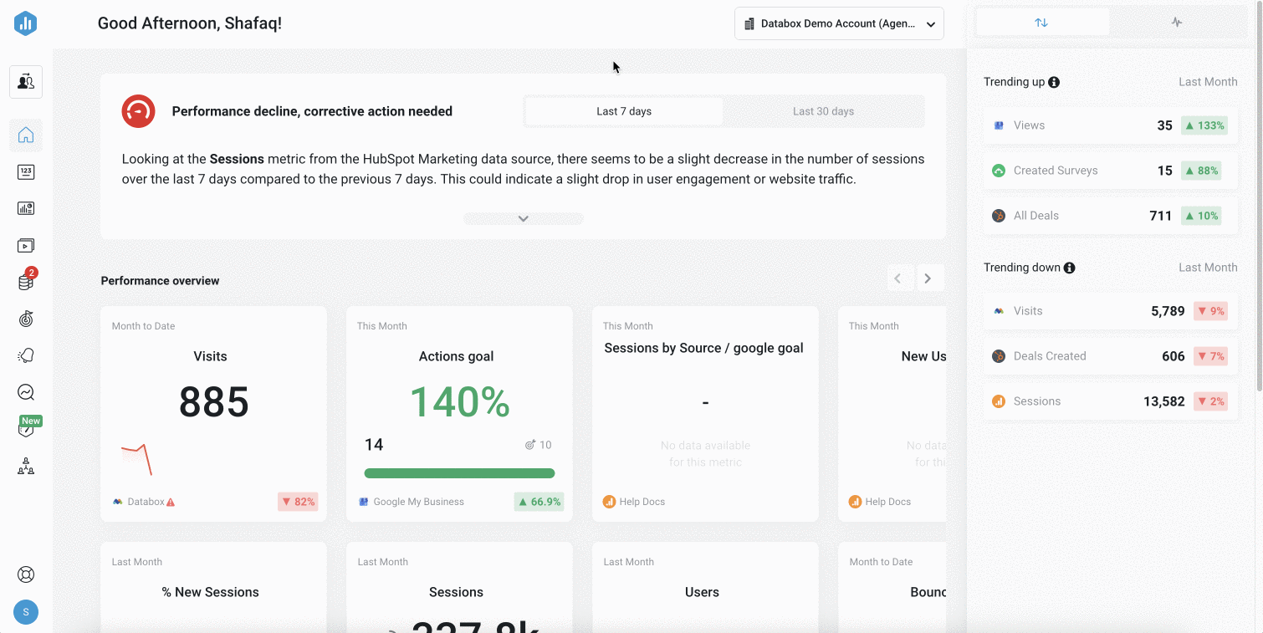Select the Last 7 days toggle
1263x633 pixels.
624,111
